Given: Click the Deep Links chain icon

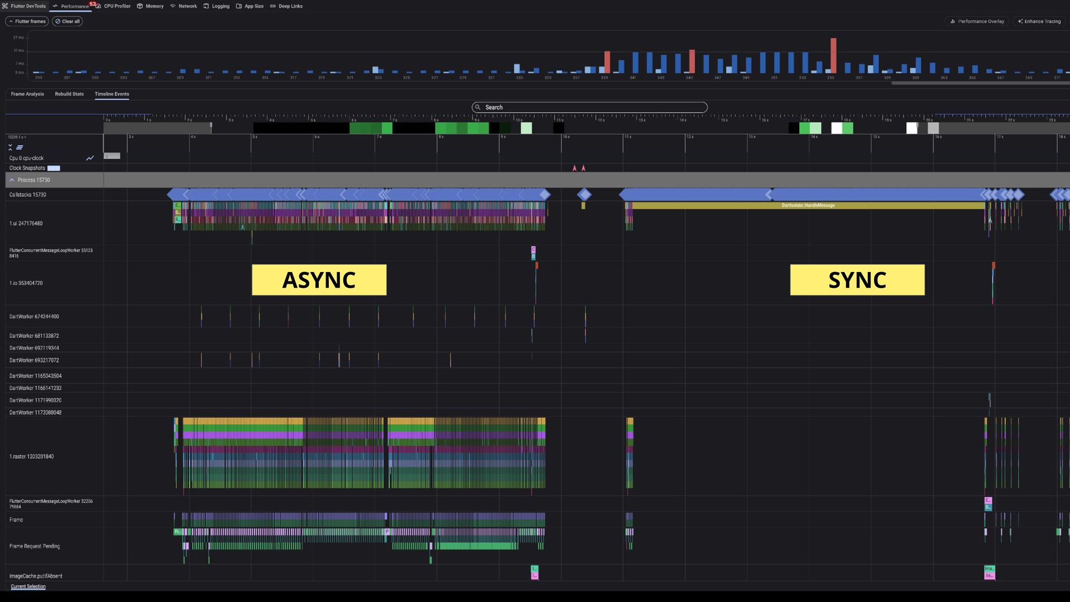Looking at the screenshot, I should tap(273, 6).
